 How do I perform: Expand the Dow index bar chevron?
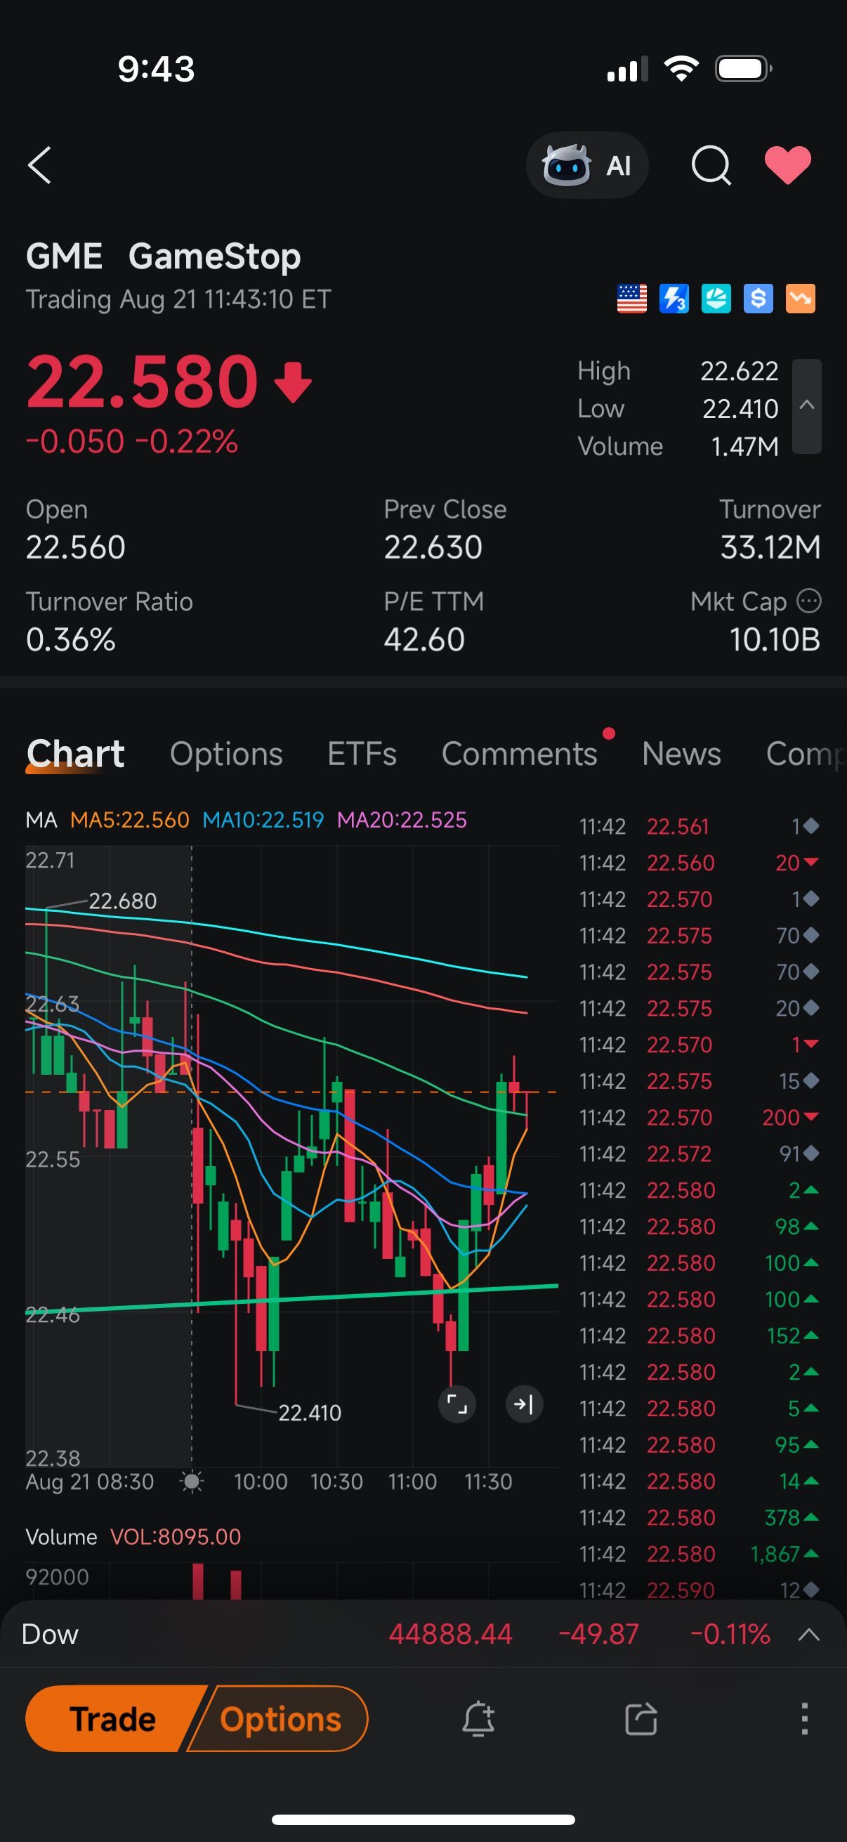[x=808, y=1634]
